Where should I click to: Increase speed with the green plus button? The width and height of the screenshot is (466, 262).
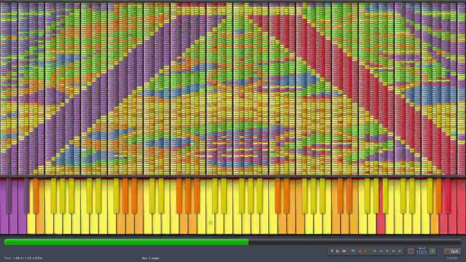(432, 251)
